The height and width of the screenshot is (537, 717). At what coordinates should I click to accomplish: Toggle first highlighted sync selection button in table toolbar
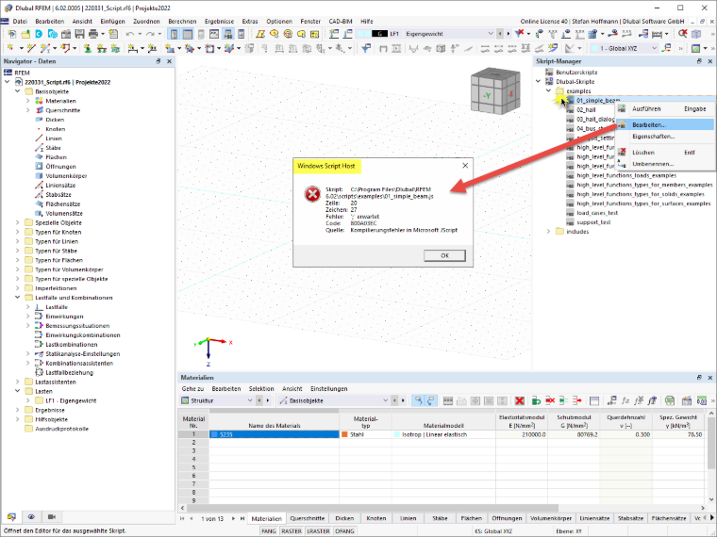tap(418, 400)
